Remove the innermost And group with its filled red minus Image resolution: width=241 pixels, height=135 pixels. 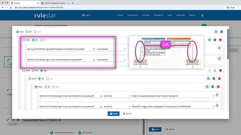218,87
